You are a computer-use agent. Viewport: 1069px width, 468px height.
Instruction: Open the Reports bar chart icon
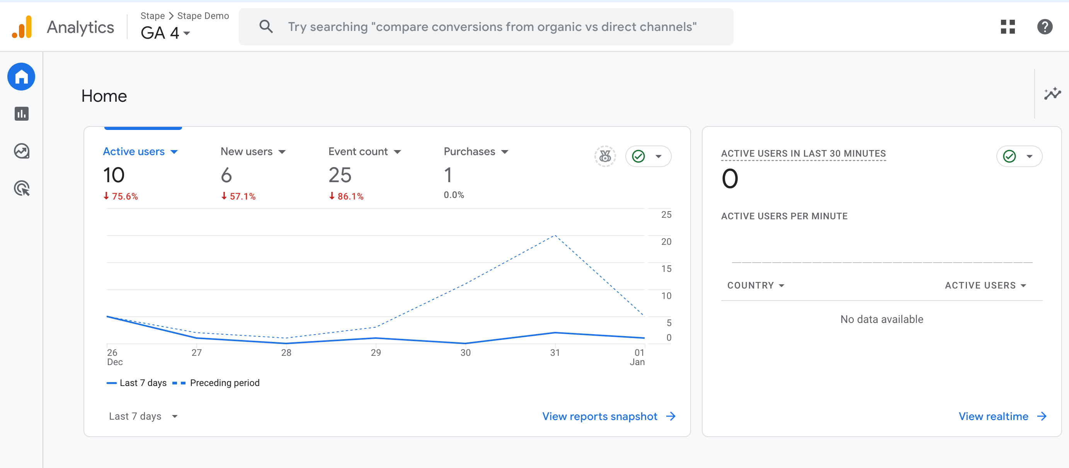[21, 113]
